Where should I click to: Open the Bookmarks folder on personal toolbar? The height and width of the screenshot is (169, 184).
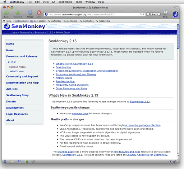(x=22, y=21)
